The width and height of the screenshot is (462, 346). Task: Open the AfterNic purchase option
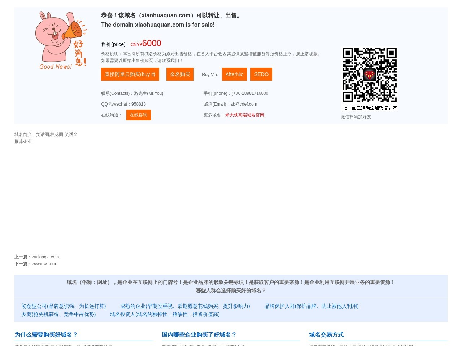234,74
